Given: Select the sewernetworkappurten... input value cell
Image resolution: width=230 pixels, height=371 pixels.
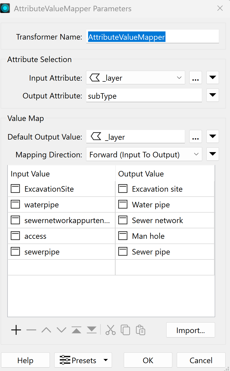Looking at the screenshot, I should [x=61, y=220].
